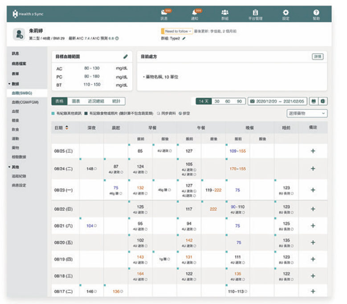Open 血糖(SMBG) in the sidebar
The height and width of the screenshot is (304, 347).
(x=27, y=93)
